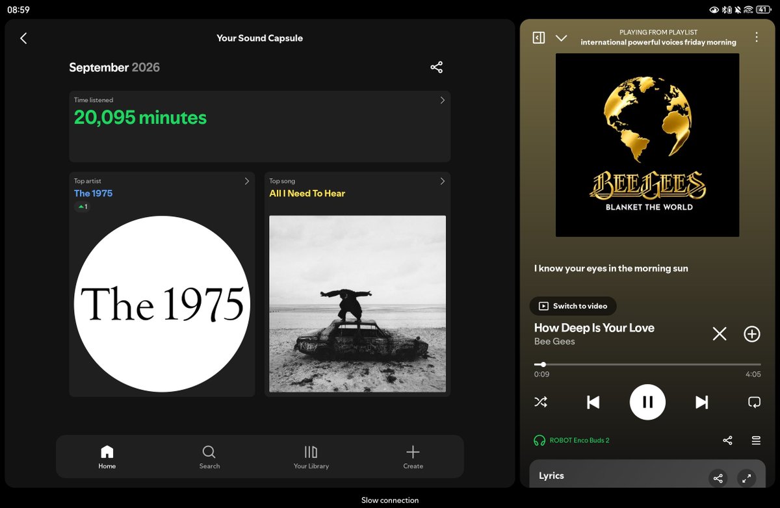Click the eye comfort icon in status bar

(714, 10)
